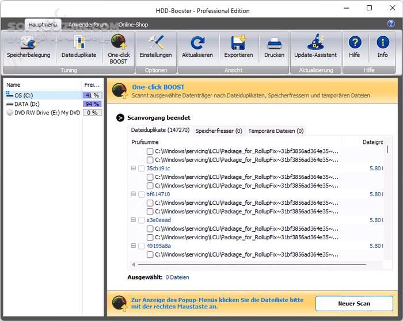Open the Hilfe help icon

pos(355,47)
